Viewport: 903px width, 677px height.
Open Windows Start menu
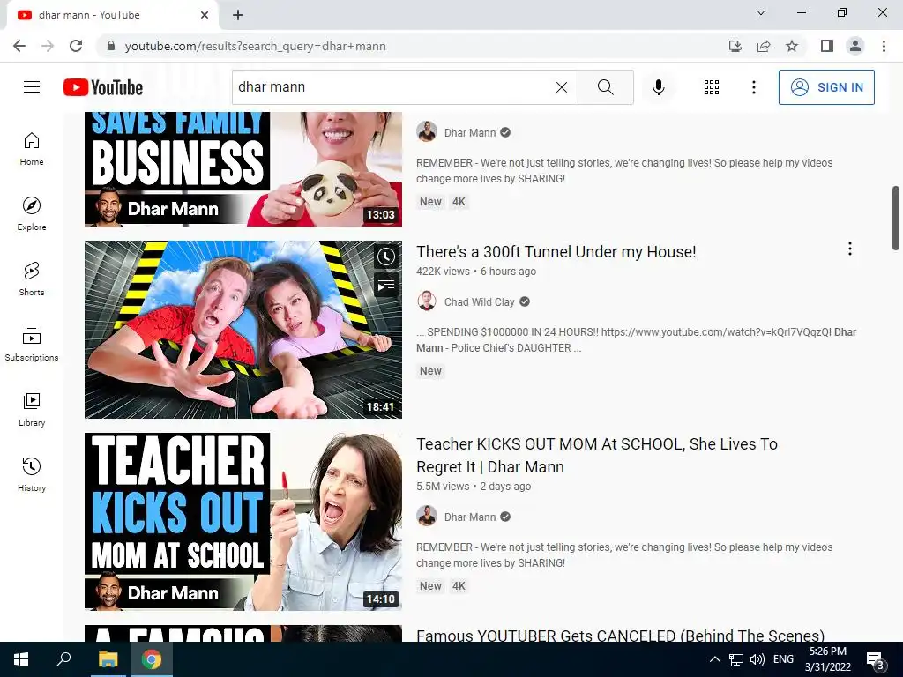click(x=21, y=659)
